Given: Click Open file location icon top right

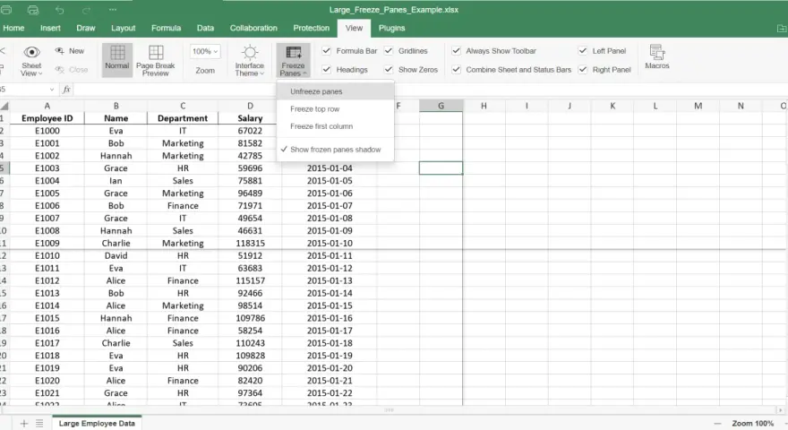Looking at the screenshot, I should pos(782,29).
